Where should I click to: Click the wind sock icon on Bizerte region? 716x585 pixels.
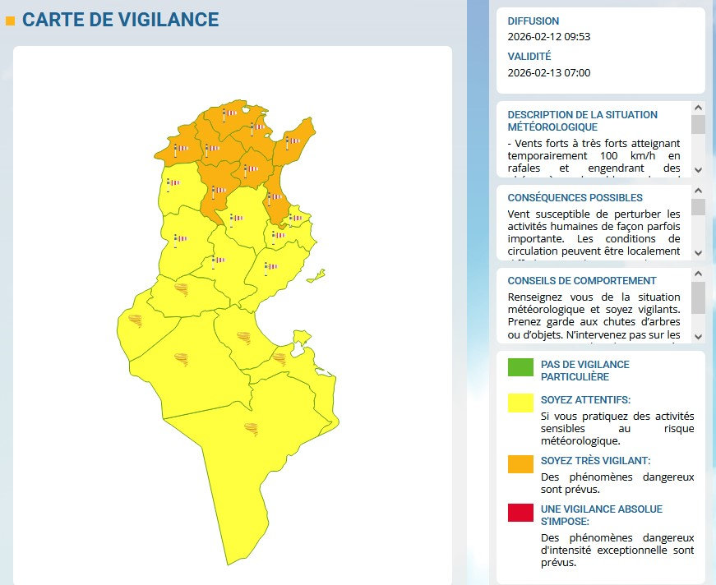pos(229,113)
